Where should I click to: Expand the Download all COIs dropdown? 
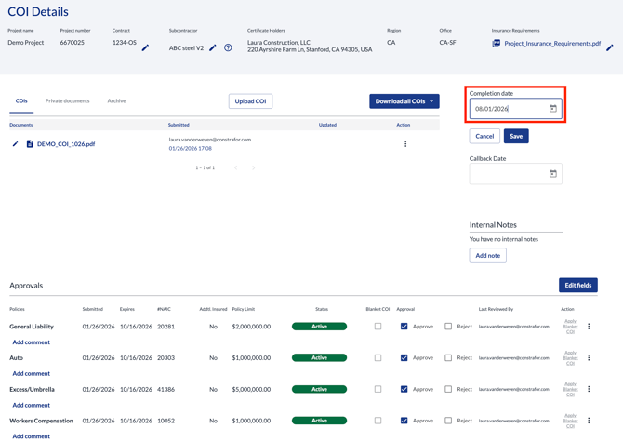431,101
